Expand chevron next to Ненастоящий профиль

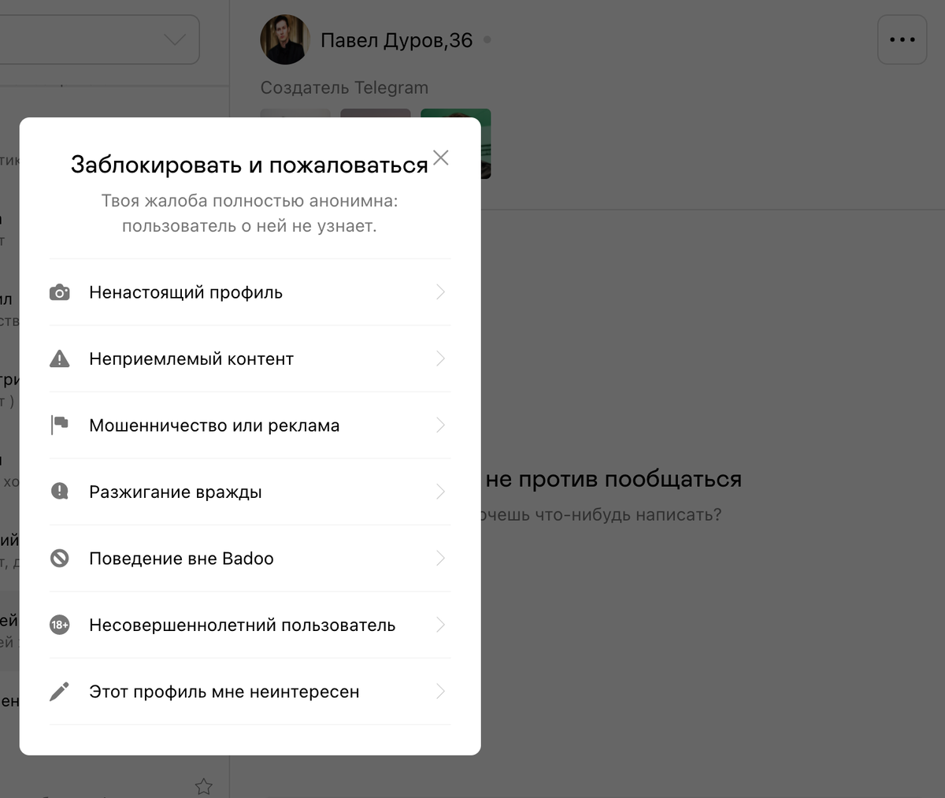pyautogui.click(x=441, y=292)
